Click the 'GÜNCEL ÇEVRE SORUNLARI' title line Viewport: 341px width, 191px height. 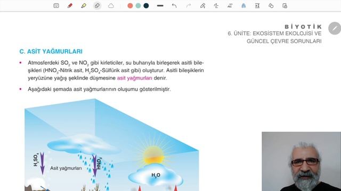(x=284, y=41)
